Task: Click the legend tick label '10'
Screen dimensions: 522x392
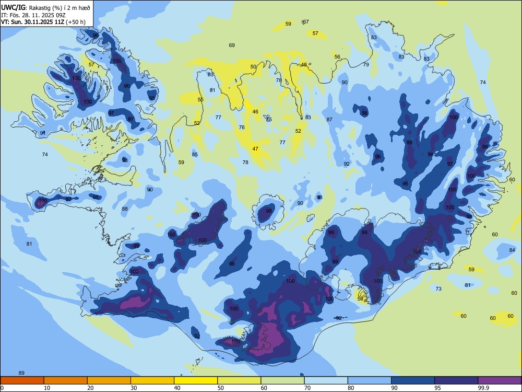Action: point(47,388)
